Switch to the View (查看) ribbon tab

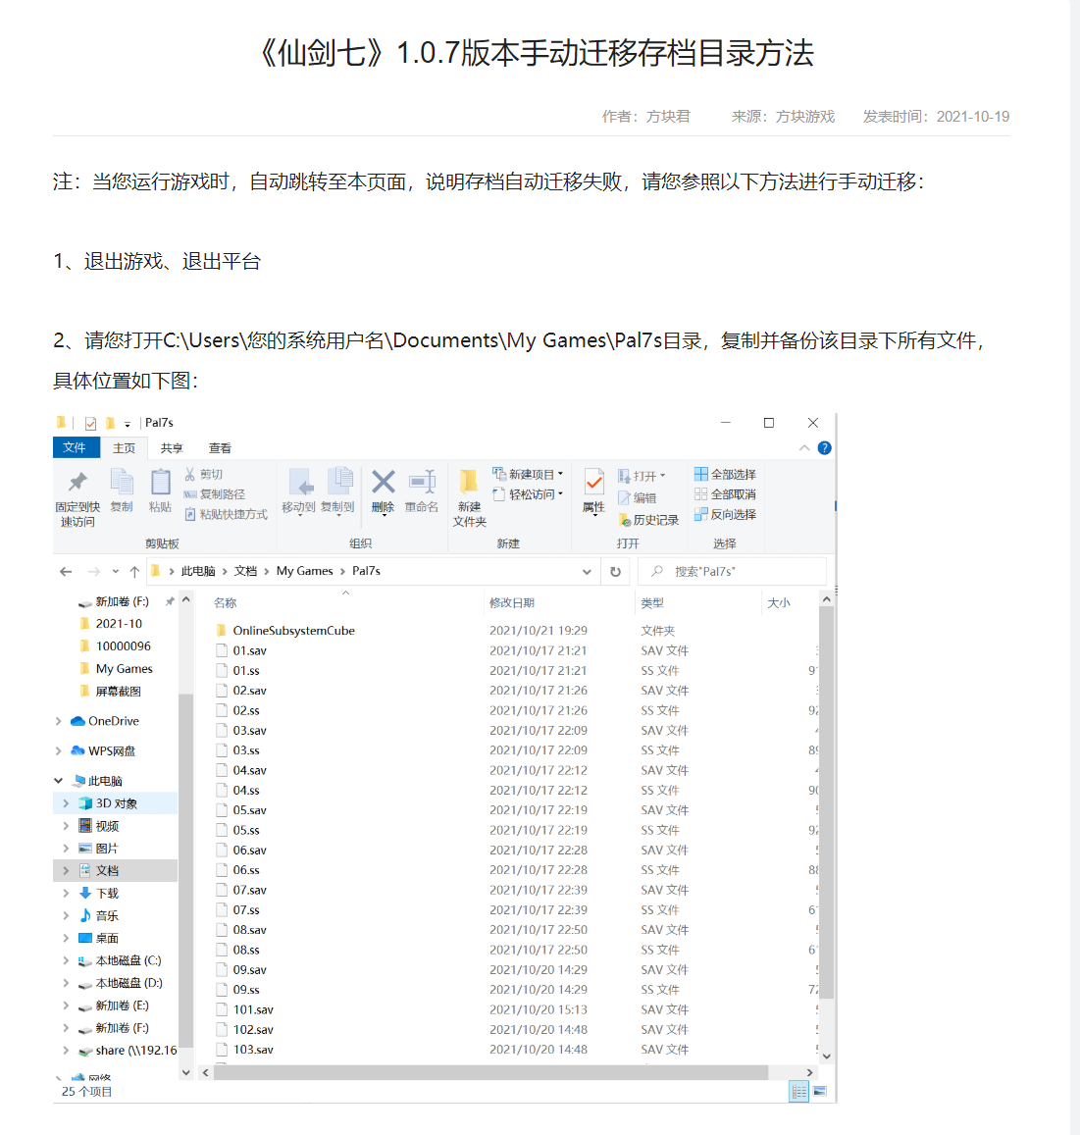(220, 448)
